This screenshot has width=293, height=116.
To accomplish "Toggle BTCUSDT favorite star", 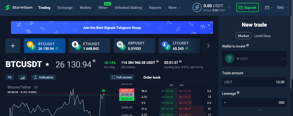I will [47, 64].
